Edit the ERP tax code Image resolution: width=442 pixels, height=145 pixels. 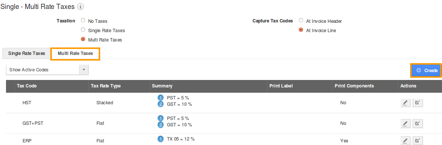405,141
